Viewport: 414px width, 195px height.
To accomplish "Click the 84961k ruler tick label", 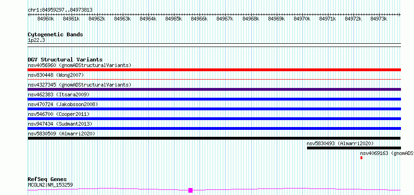I will 71,19.
